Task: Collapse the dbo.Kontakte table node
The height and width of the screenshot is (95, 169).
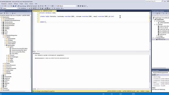Action: 5,45
